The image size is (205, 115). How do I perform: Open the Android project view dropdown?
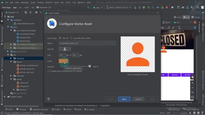pos(12,12)
